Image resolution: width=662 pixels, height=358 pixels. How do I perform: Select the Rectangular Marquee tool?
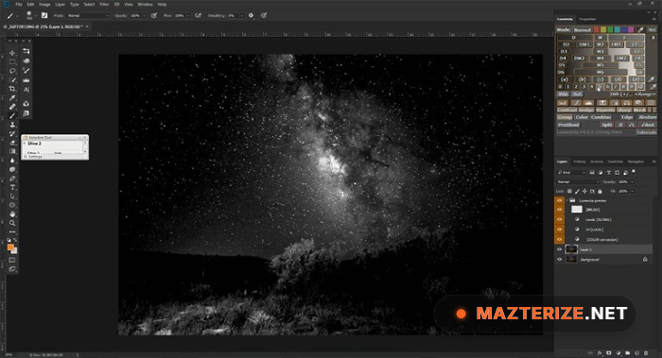click(12, 62)
